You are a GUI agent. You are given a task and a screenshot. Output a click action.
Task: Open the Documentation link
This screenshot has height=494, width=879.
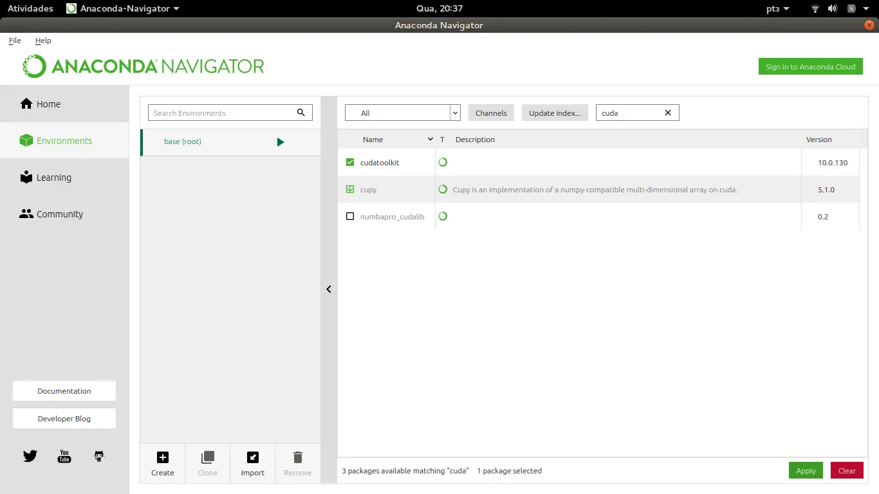tap(64, 391)
